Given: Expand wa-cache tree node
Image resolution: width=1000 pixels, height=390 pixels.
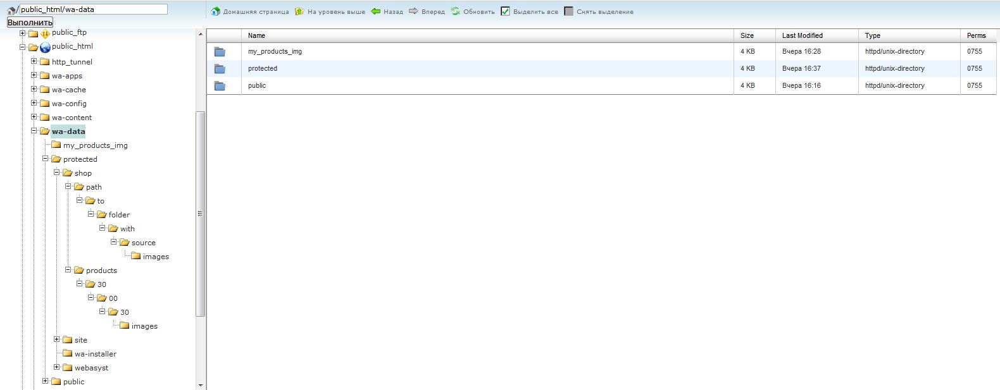Looking at the screenshot, I should [x=34, y=89].
